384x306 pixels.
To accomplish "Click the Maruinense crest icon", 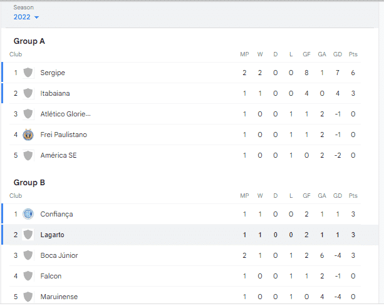I will tap(28, 297).
